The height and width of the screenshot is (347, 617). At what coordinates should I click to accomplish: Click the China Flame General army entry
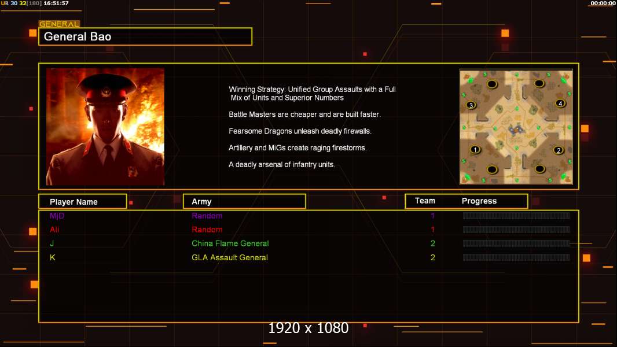click(x=230, y=243)
